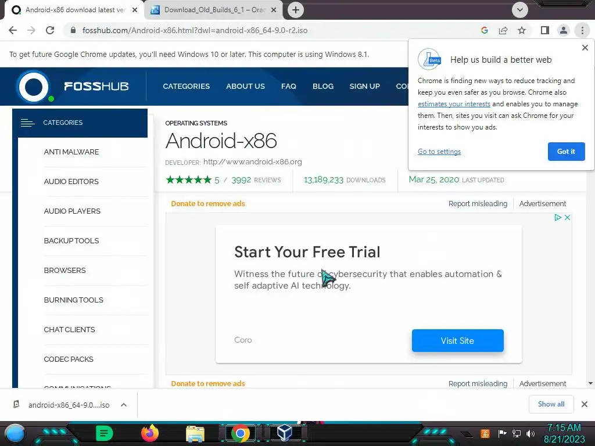Switch to the Download_Old_Builds_6_1 tab
595x446 pixels.
click(214, 10)
